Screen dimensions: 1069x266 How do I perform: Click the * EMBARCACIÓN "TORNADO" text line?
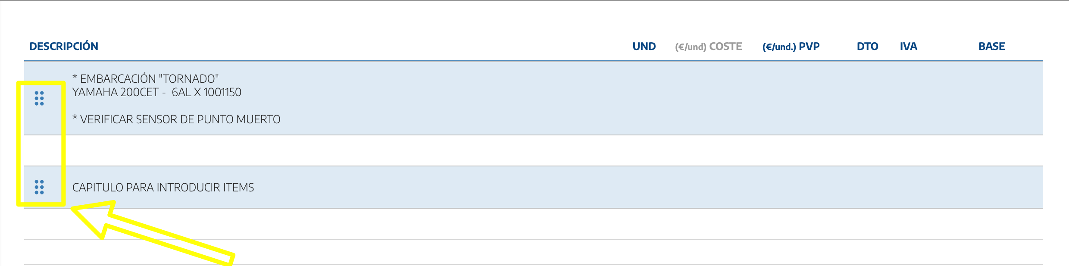tap(146, 79)
